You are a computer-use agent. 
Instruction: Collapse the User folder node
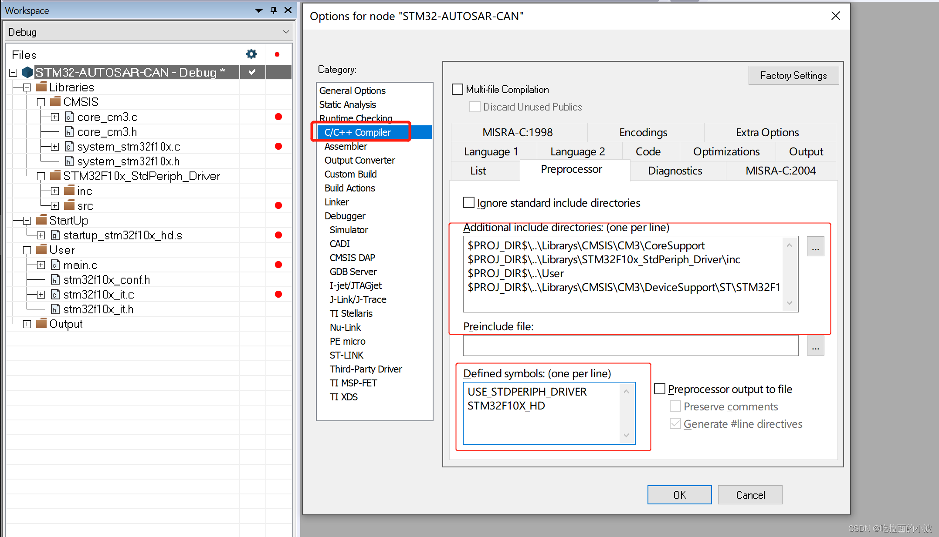tap(27, 250)
